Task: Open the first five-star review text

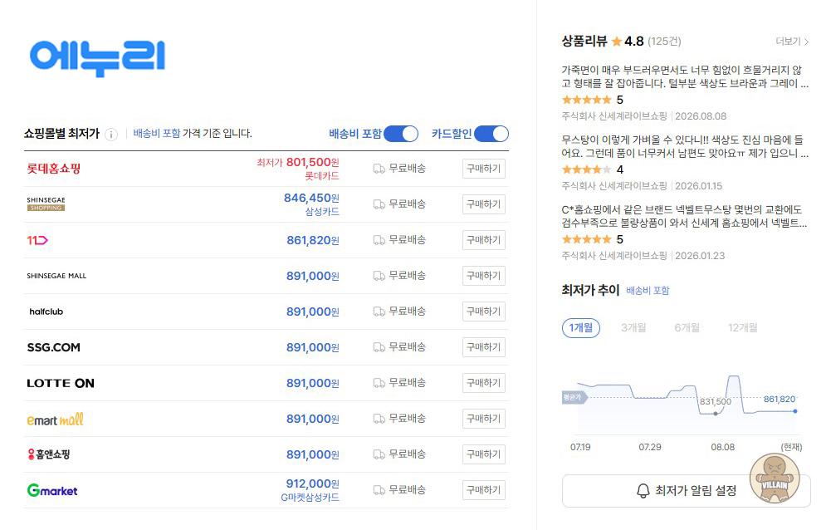Action: (685, 76)
